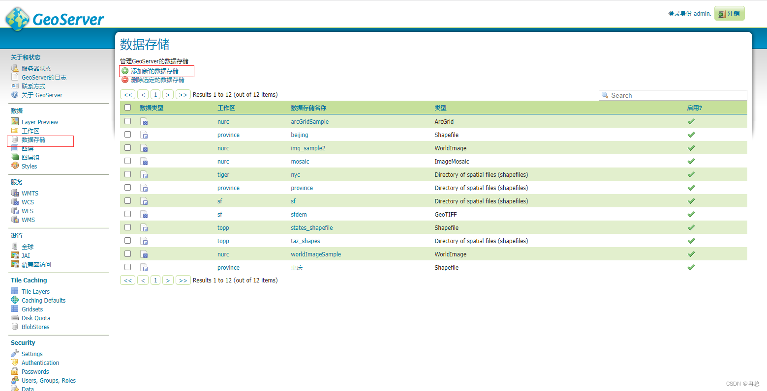Image resolution: width=767 pixels, height=391 pixels.
Task: Open the 全球 global settings link
Action: pos(28,247)
